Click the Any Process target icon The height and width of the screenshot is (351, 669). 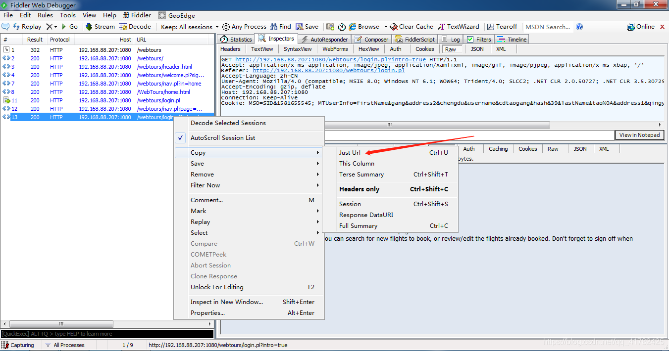click(226, 27)
